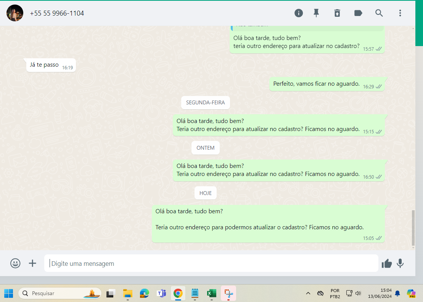This screenshot has height=302, width=423.
Task: Open the plus attachment menu
Action: (32, 263)
